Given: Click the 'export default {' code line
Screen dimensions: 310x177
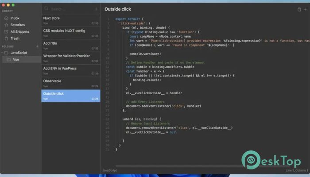Looking at the screenshot, I should [x=129, y=19].
